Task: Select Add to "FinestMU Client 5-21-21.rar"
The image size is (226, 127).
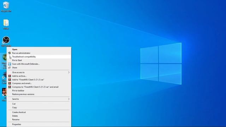Action: (39, 80)
